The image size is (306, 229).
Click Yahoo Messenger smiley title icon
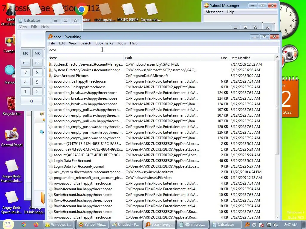pyautogui.click(x=206, y=5)
